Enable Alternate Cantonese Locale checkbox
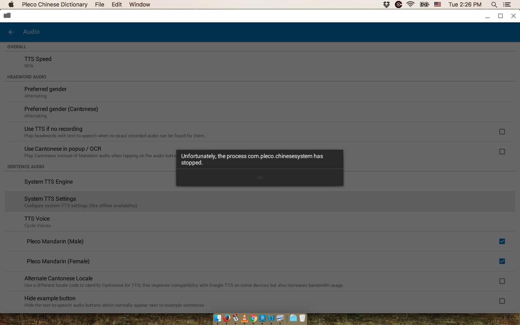The width and height of the screenshot is (520, 325). 502,281
